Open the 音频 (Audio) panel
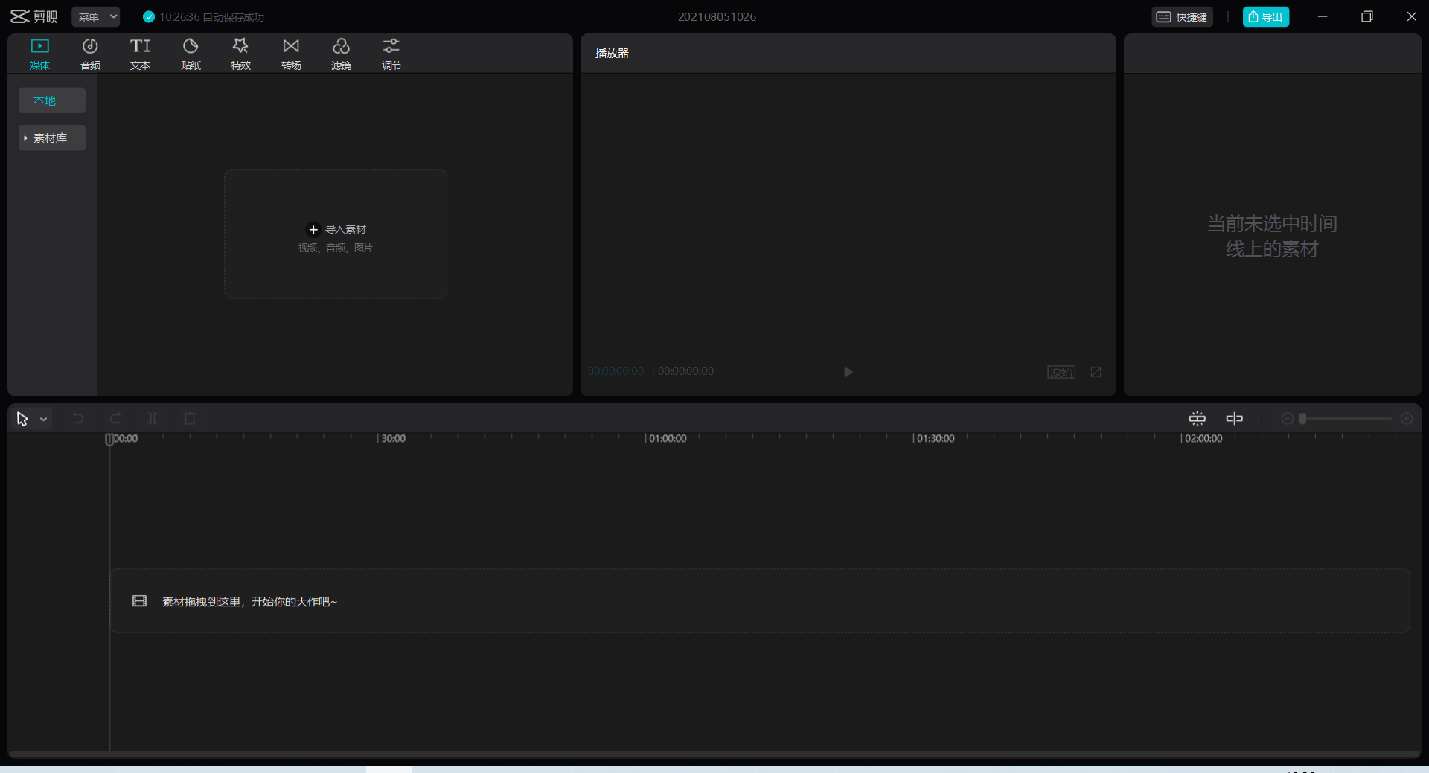Image resolution: width=1429 pixels, height=773 pixels. click(90, 54)
